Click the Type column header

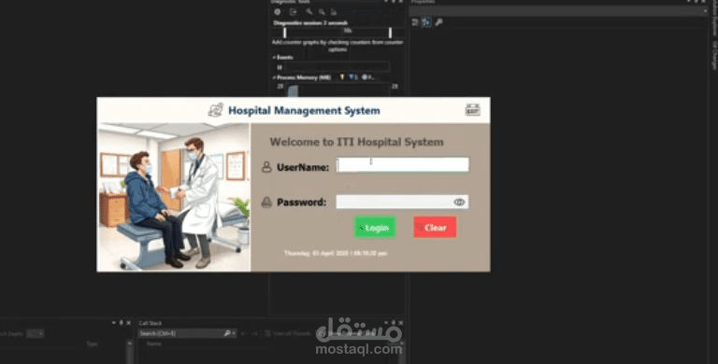click(x=92, y=343)
